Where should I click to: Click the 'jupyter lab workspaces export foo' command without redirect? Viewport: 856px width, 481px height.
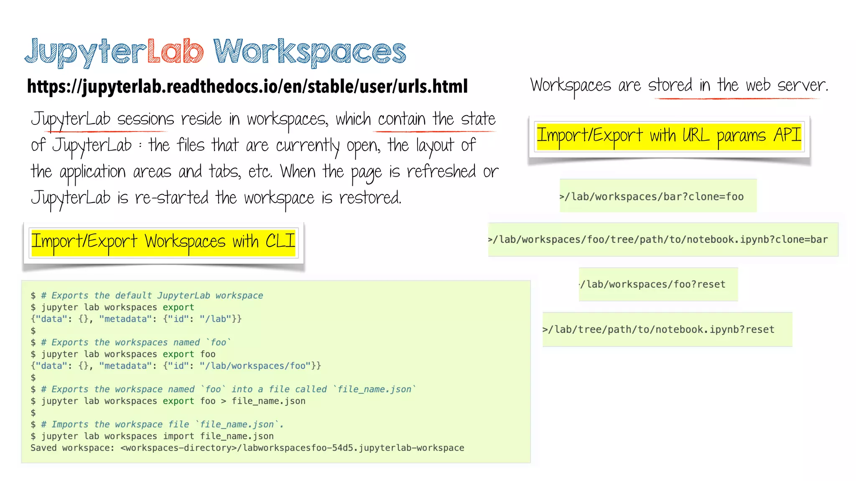pos(123,354)
